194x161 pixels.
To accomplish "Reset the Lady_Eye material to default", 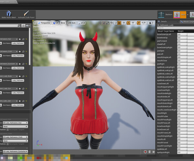I will coord(26,89).
